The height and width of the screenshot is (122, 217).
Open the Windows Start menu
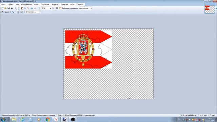pos(3,120)
